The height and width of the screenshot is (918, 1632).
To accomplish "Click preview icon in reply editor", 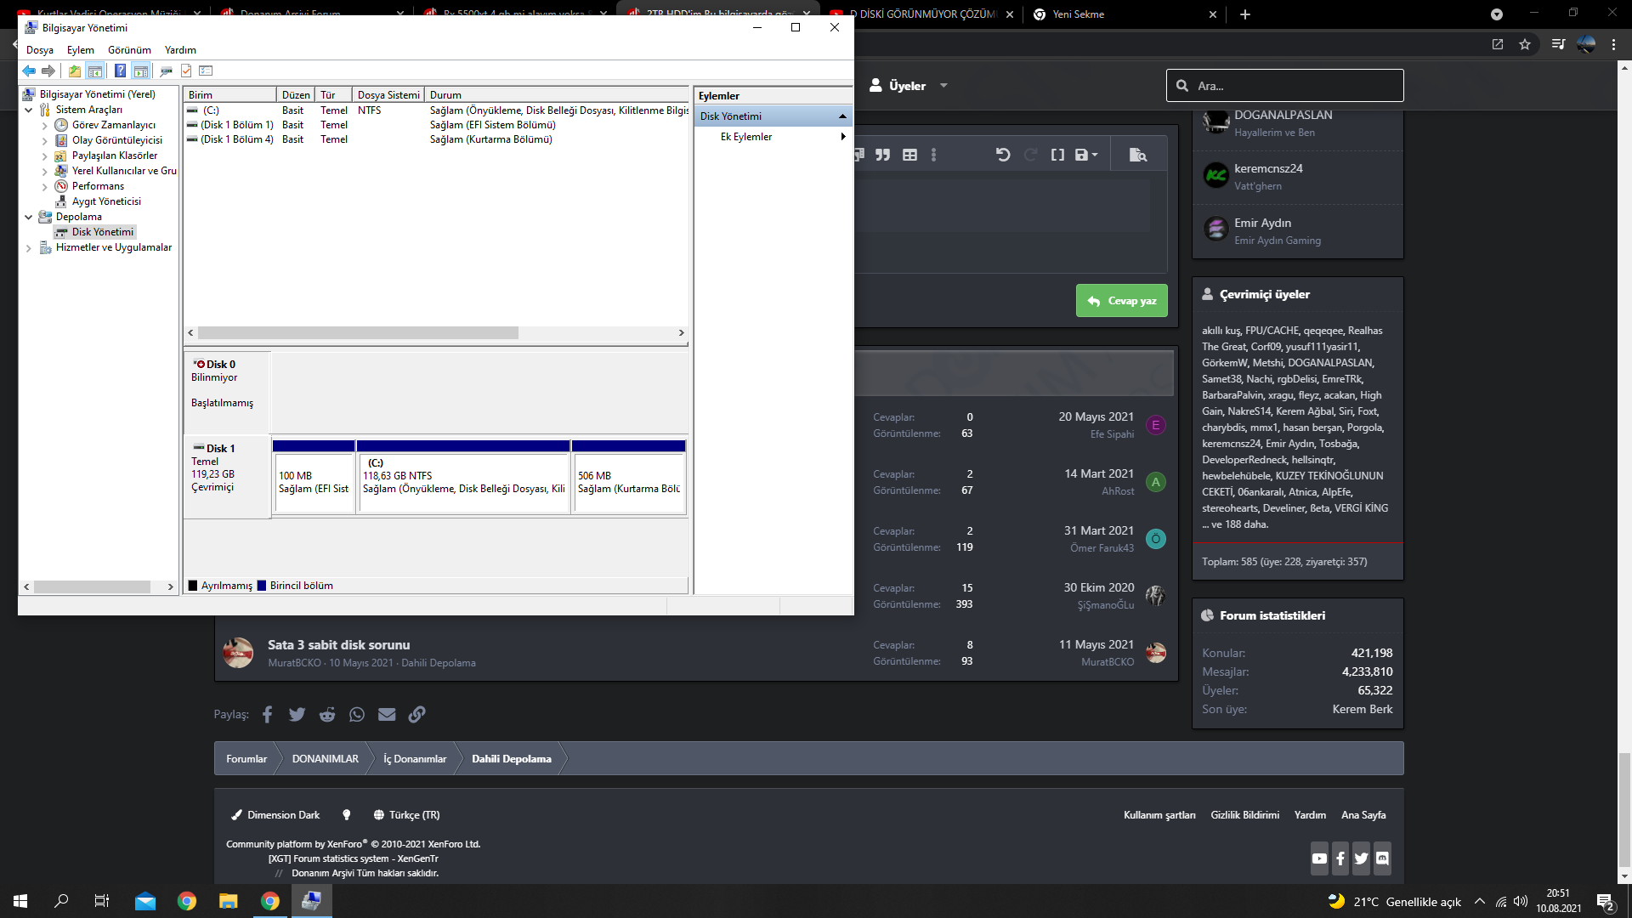I will [x=1138, y=155].
